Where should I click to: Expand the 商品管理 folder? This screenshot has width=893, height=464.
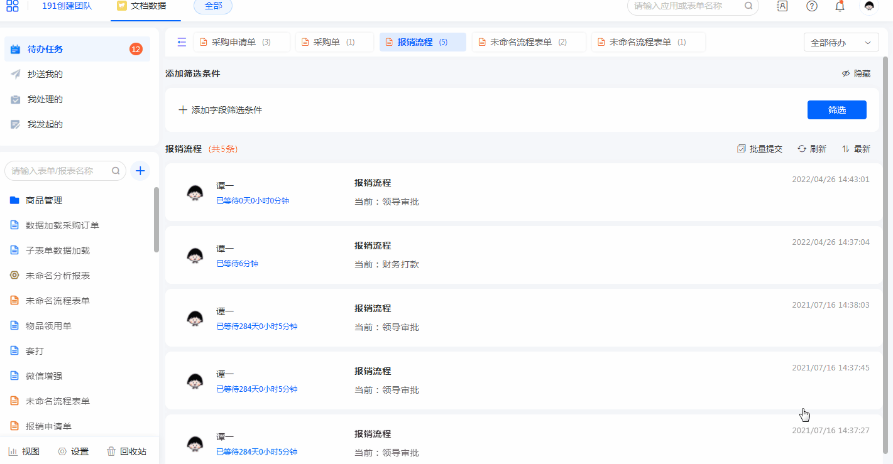[44, 200]
